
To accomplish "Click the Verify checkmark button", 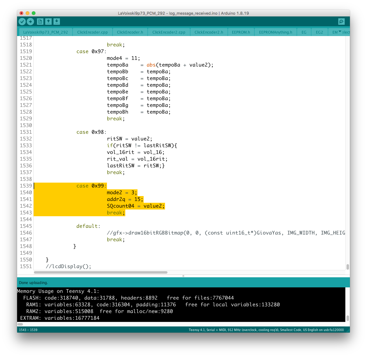I will pos(22,21).
